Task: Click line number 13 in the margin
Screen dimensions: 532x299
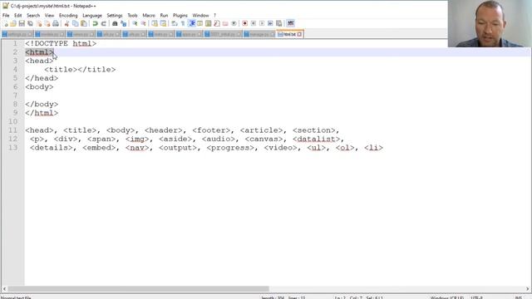Action: pyautogui.click(x=13, y=148)
